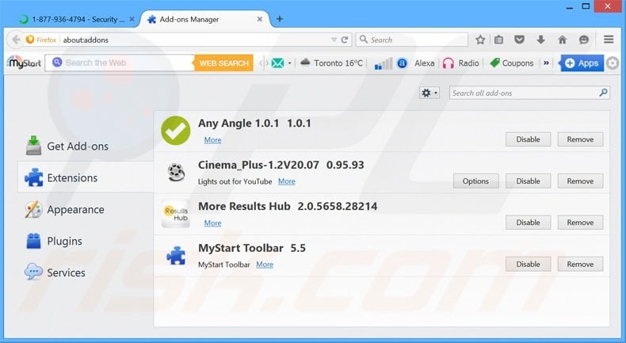The height and width of the screenshot is (343, 626).
Task: Click the back navigation arrow
Action: (16, 40)
